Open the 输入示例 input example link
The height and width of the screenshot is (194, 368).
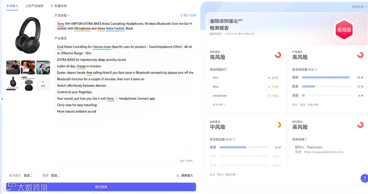[188, 15]
